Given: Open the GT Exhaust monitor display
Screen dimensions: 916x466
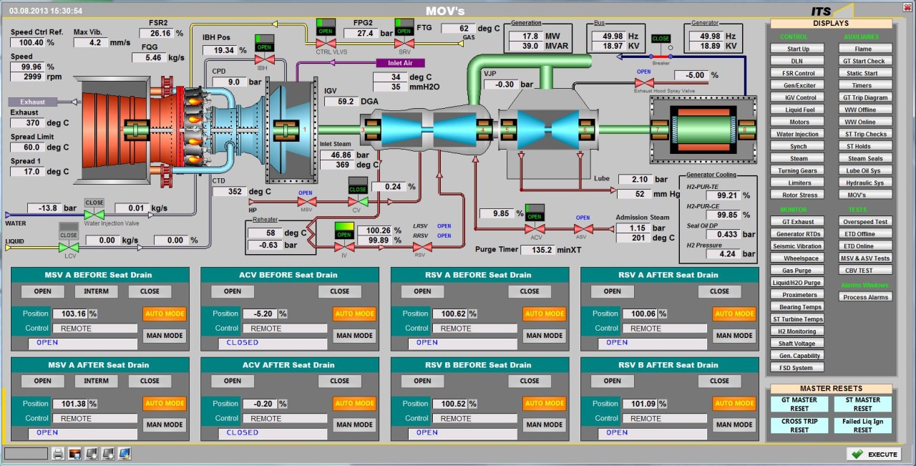Looking at the screenshot, I should coord(798,222).
